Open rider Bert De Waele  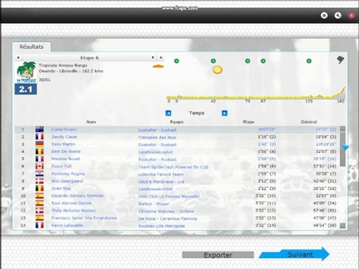coord(66,151)
